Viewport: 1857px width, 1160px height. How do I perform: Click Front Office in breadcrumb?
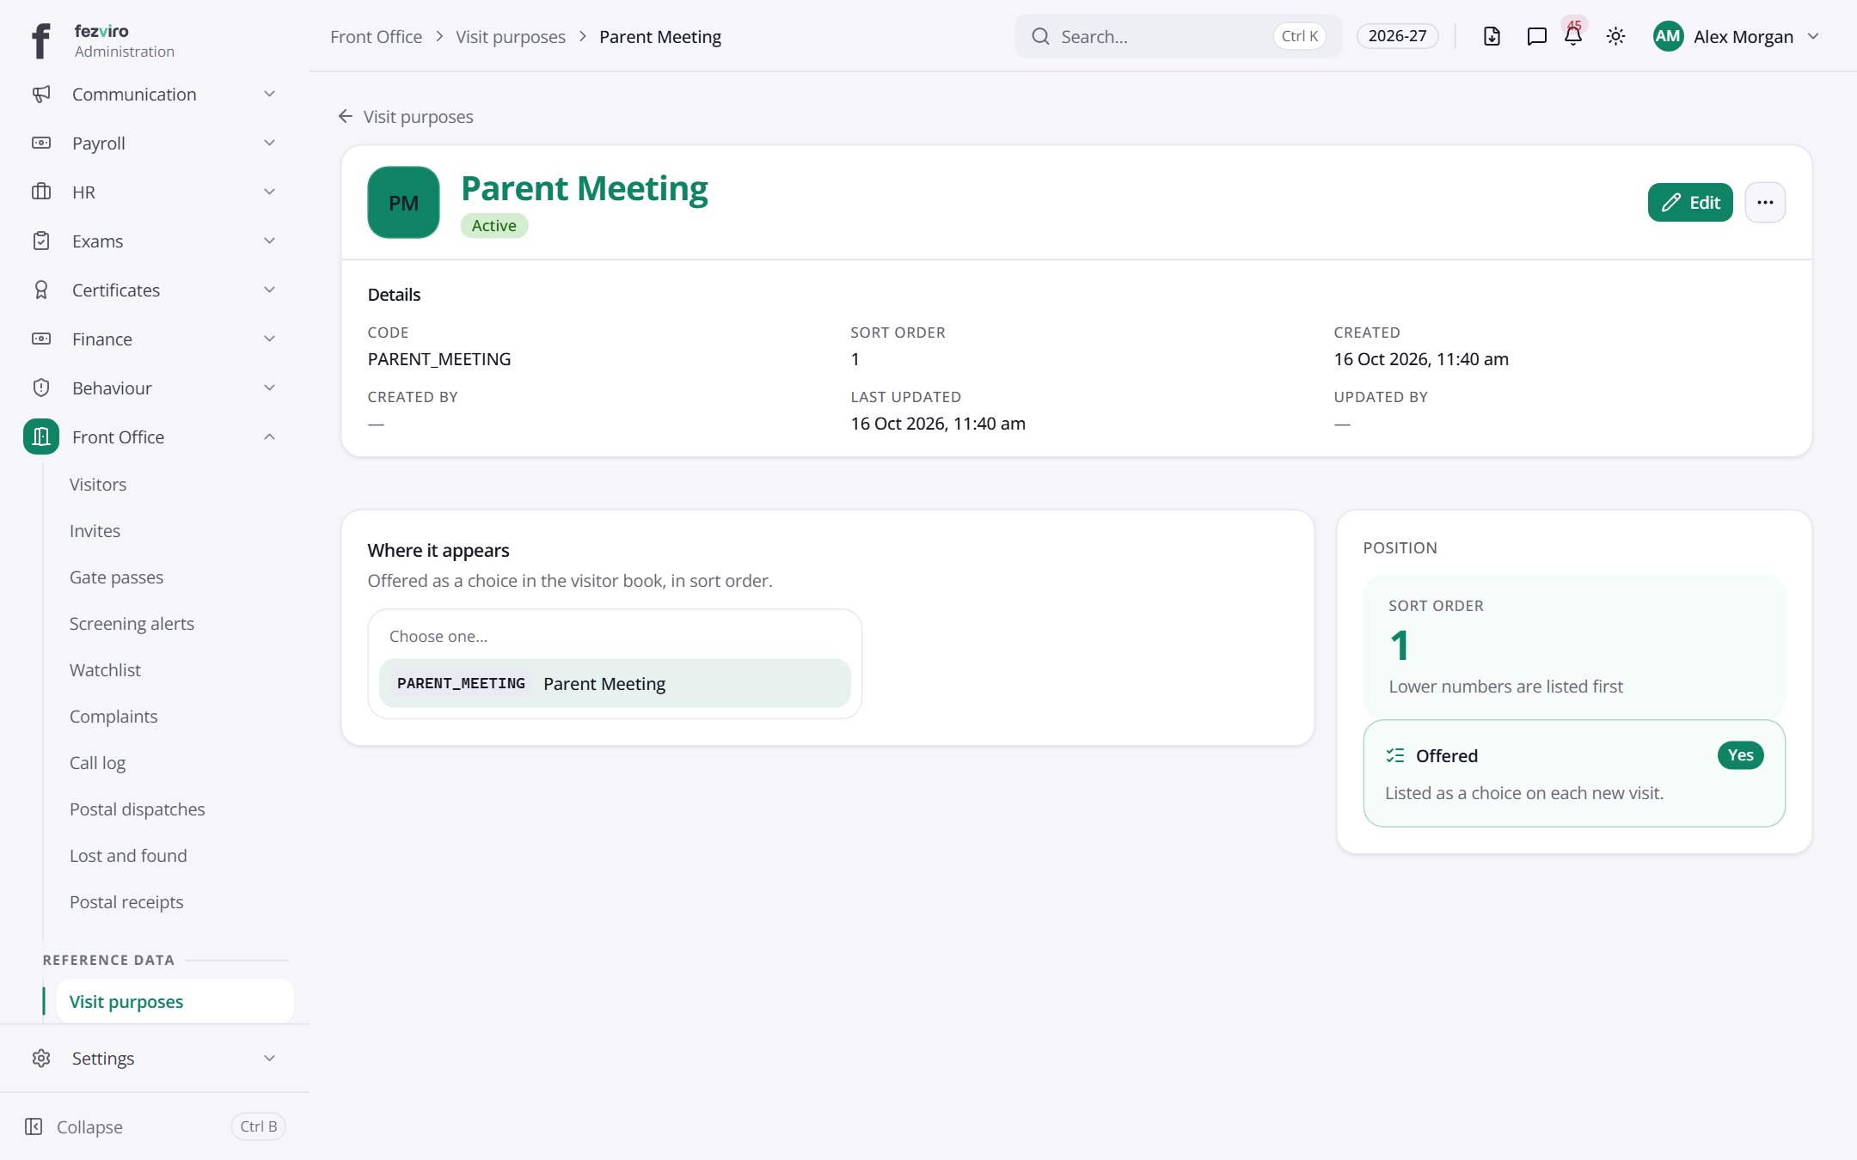tap(376, 37)
